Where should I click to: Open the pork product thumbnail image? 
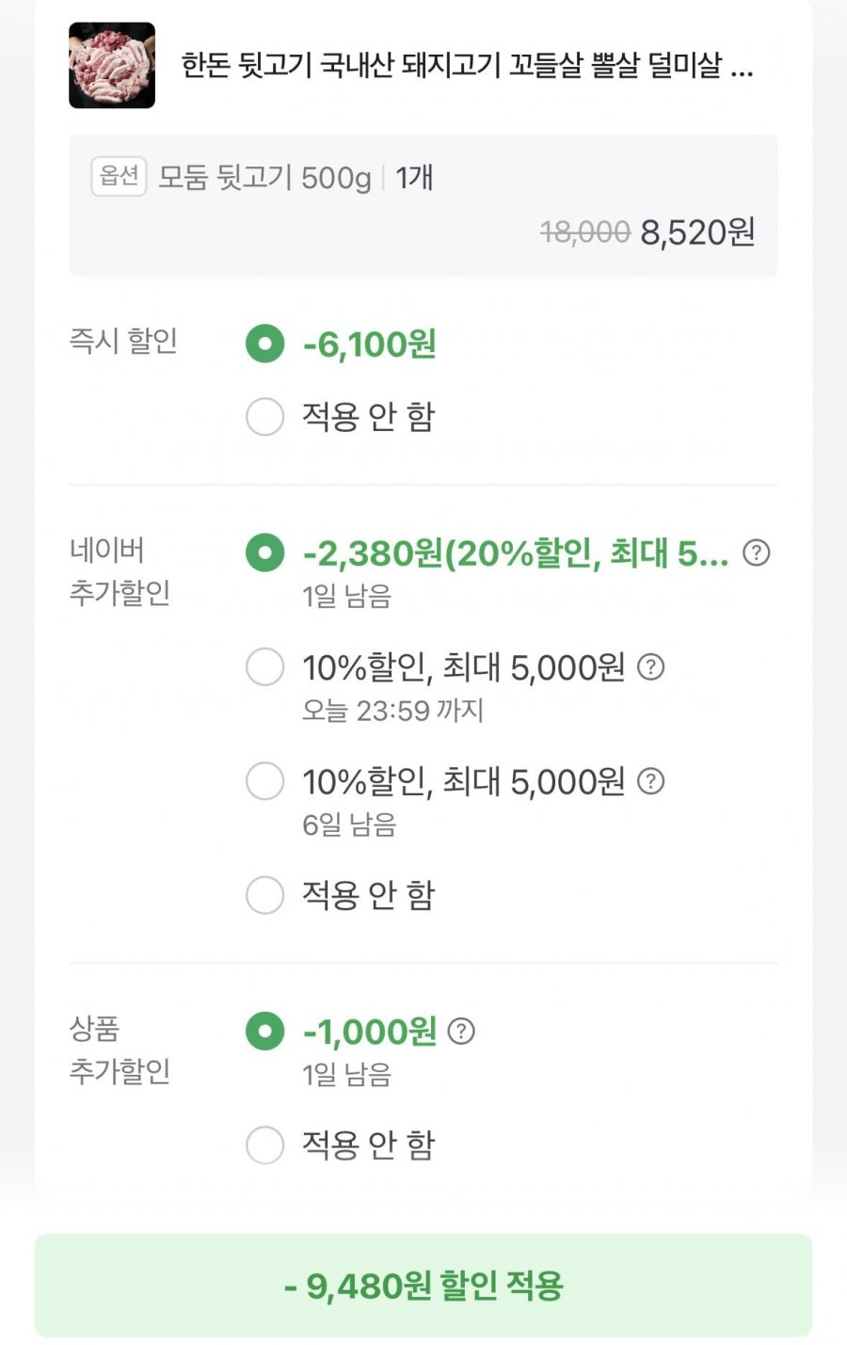point(112,66)
